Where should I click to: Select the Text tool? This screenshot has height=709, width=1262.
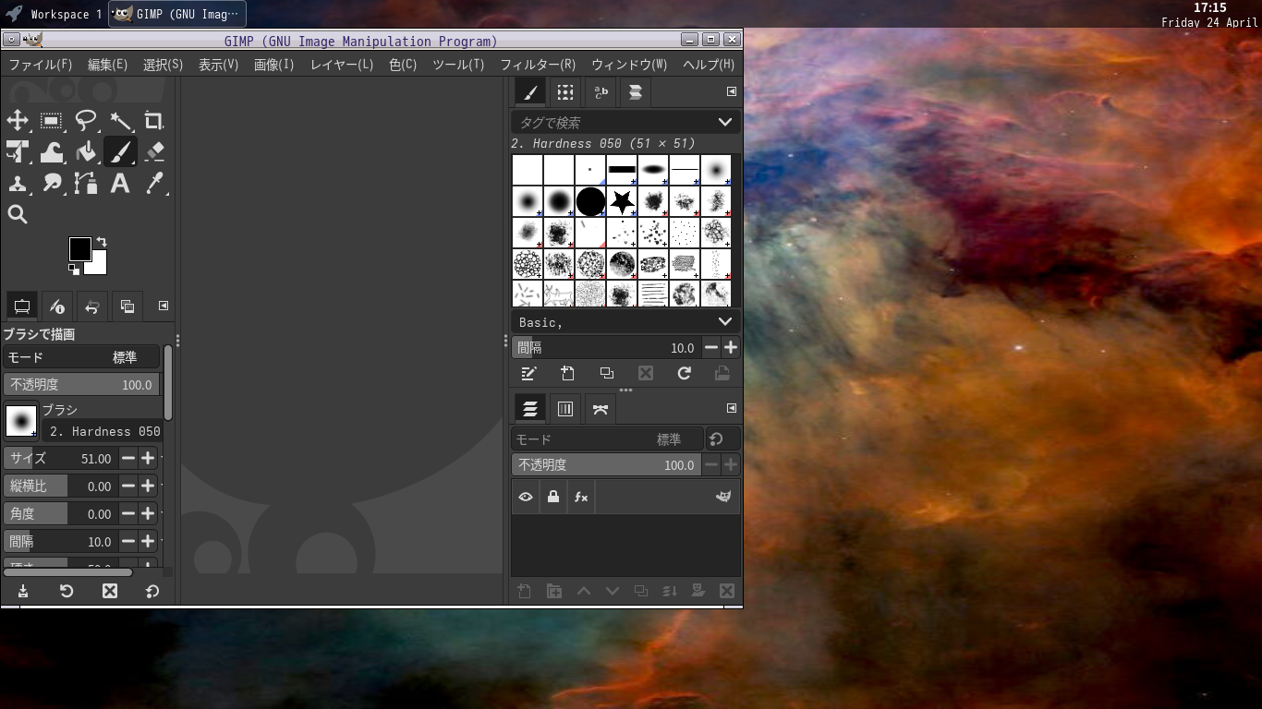120,184
